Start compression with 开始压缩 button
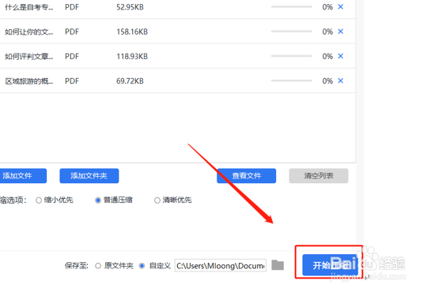The width and height of the screenshot is (431, 292). 330,265
